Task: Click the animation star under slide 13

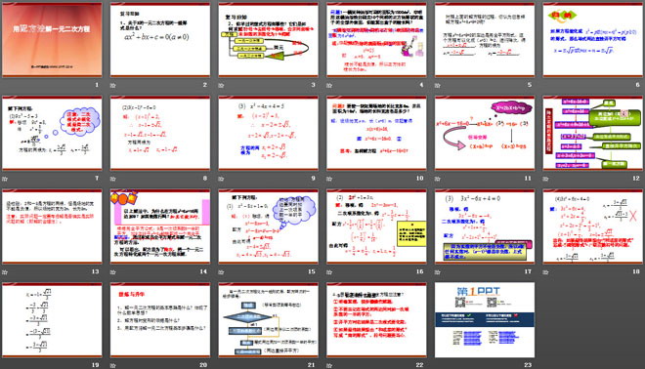Action: [x=5, y=272]
